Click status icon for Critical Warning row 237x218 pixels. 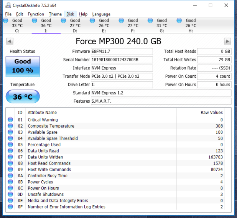click(x=10, y=120)
